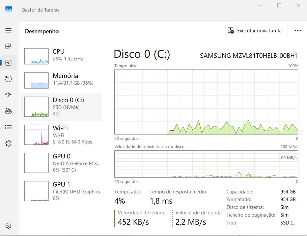Select GPU 0 NVIDIA GeForce entry
Image resolution: width=307 pixels, height=236 pixels.
61,163
